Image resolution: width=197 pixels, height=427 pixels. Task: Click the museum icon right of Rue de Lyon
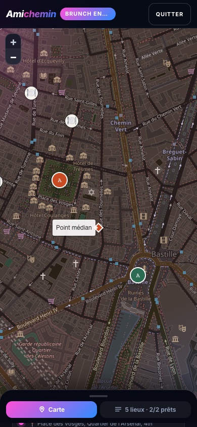175,339
